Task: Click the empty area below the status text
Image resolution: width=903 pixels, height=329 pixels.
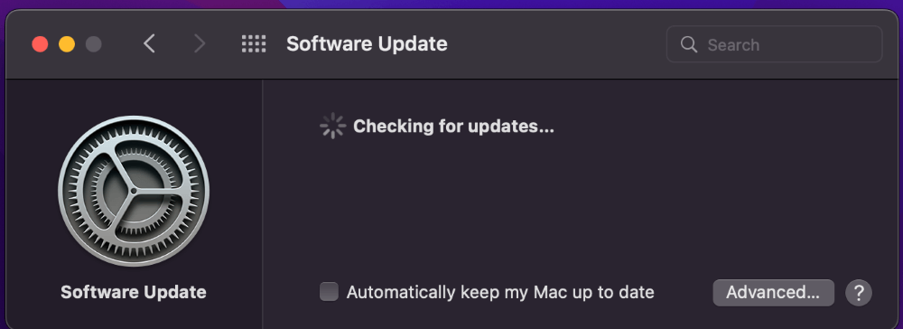Action: [x=576, y=207]
